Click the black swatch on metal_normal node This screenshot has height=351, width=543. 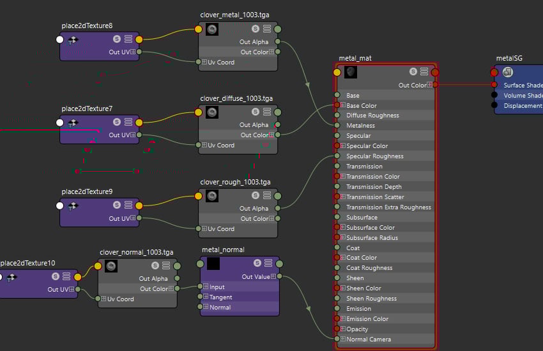213,264
